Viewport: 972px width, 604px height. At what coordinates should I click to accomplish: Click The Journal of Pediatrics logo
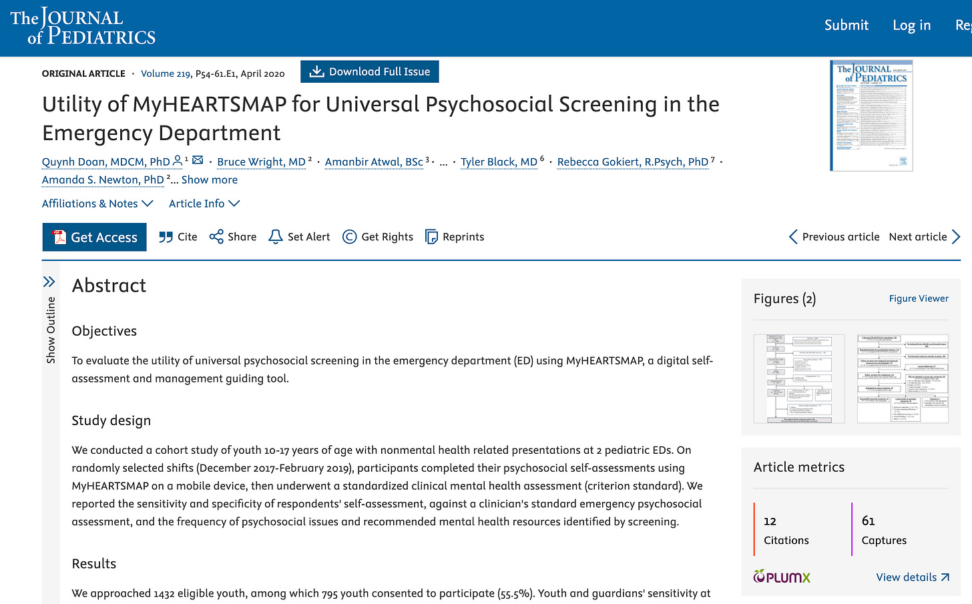tap(83, 27)
